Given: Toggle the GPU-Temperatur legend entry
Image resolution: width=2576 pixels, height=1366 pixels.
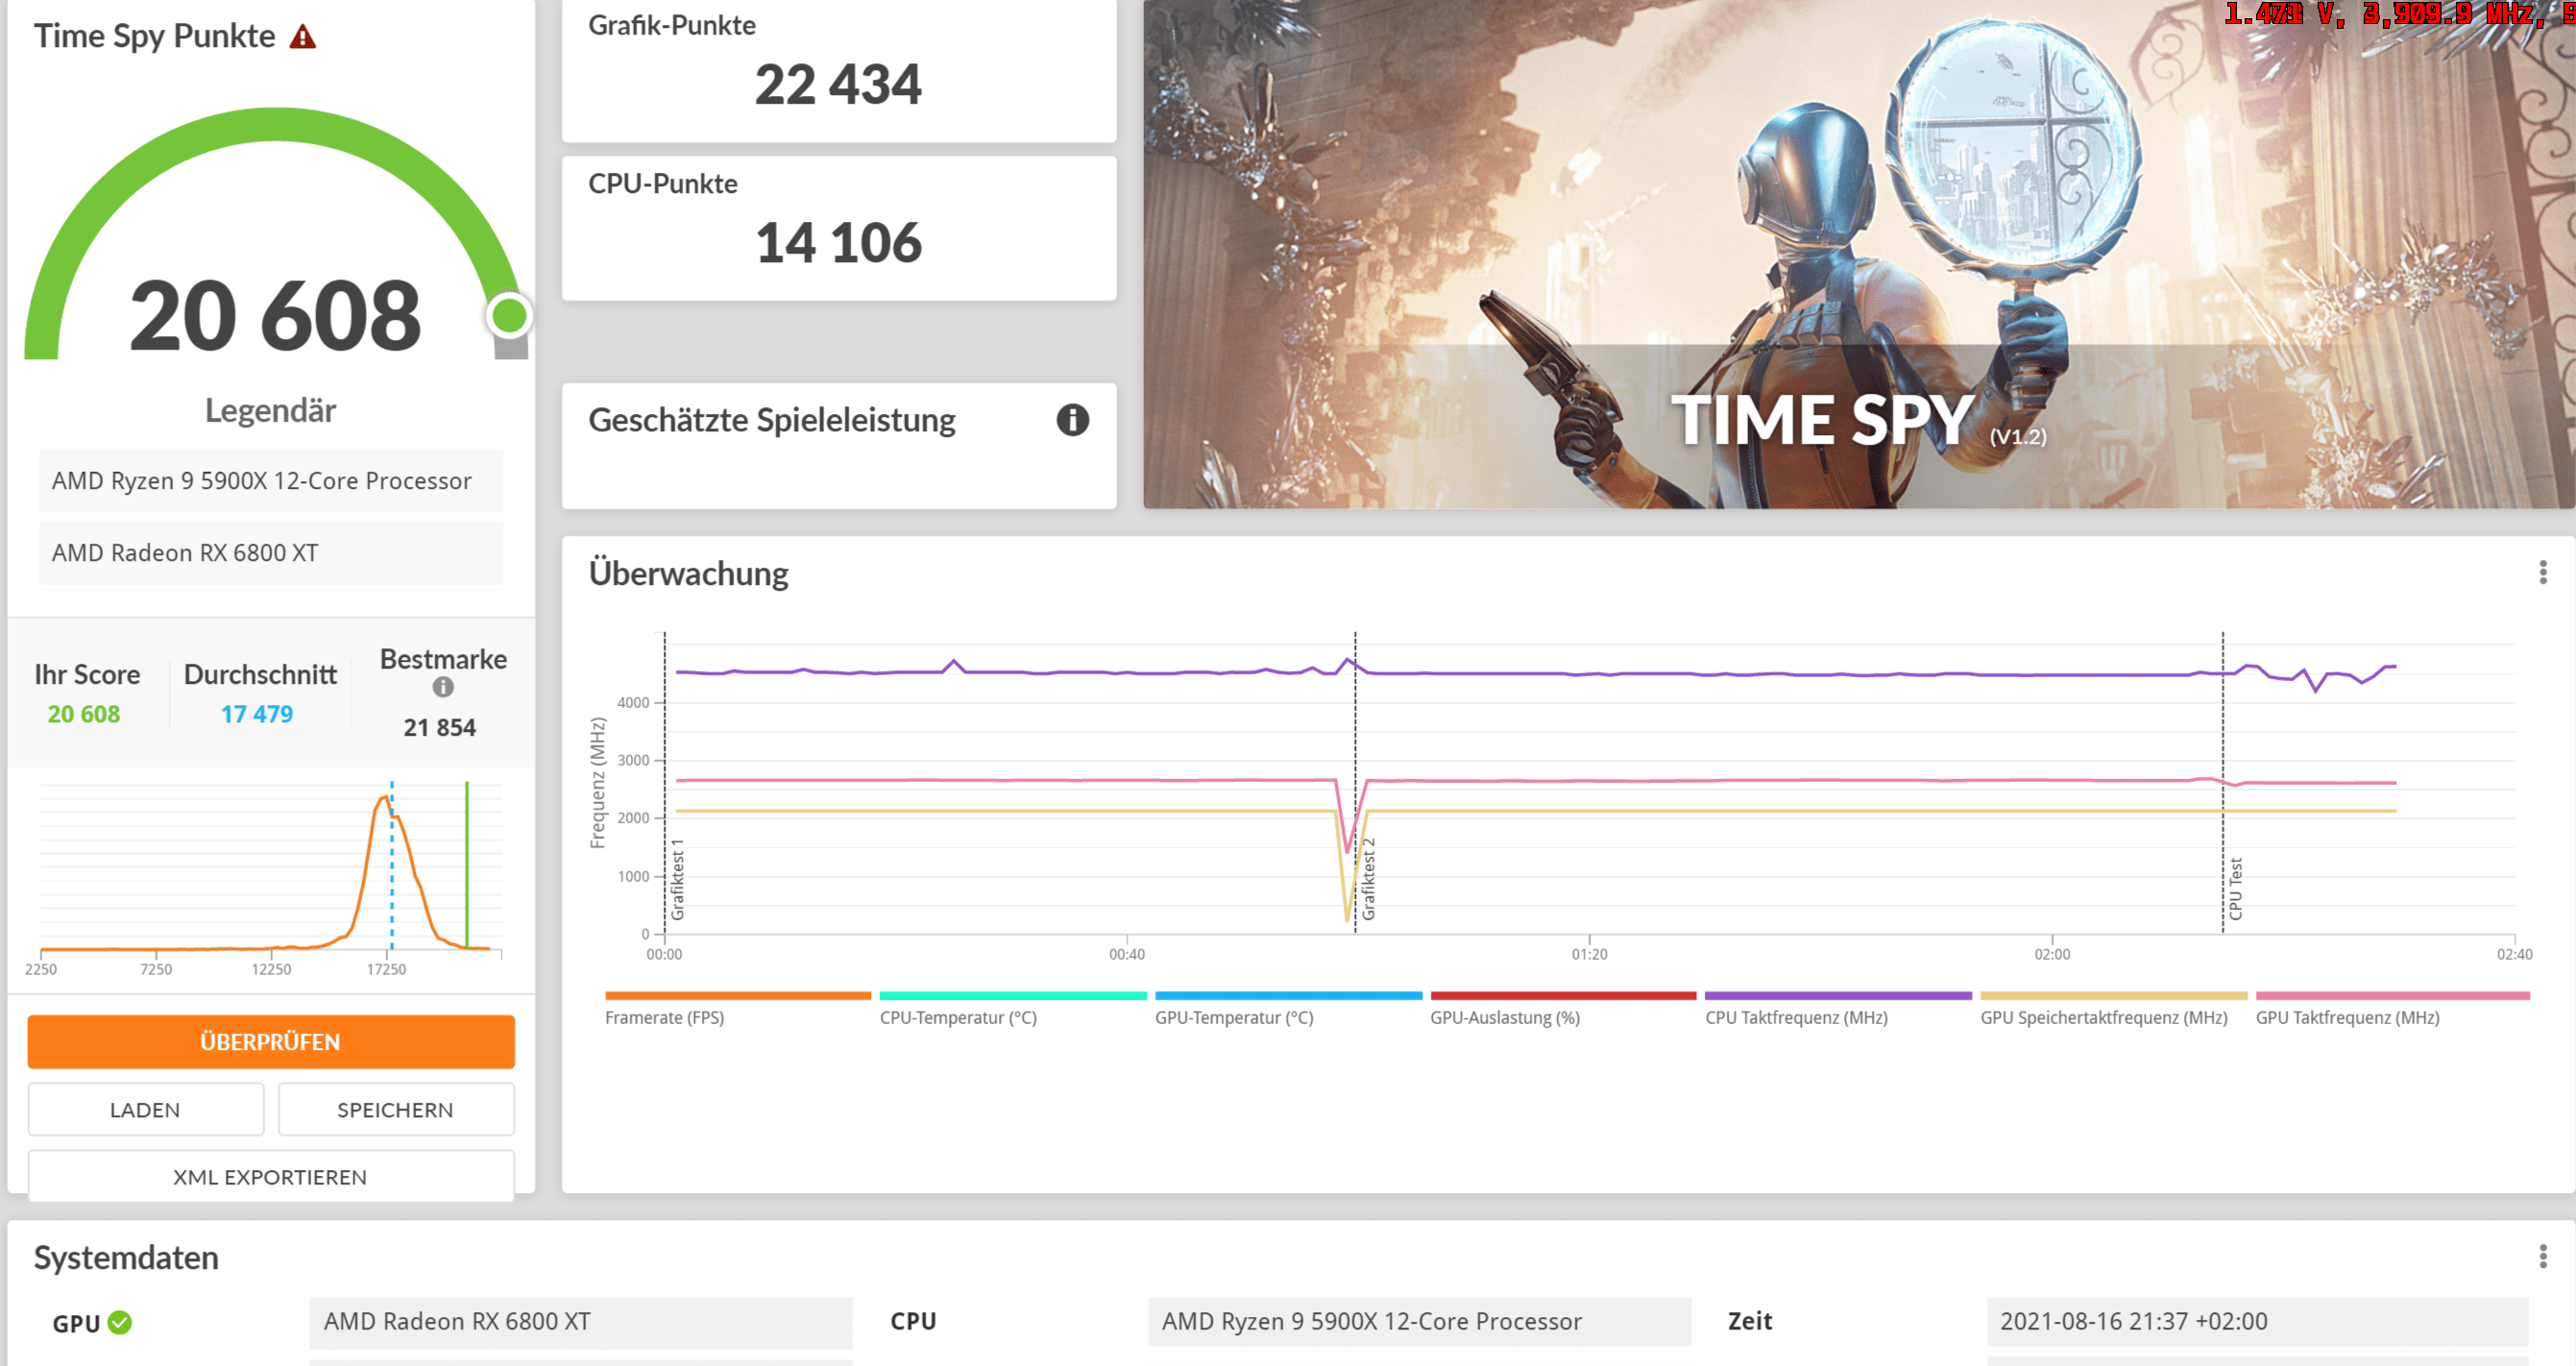Looking at the screenshot, I should (1234, 1017).
